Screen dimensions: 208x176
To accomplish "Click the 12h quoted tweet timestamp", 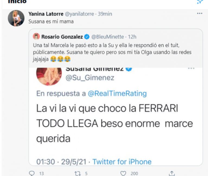I will [x=132, y=36].
